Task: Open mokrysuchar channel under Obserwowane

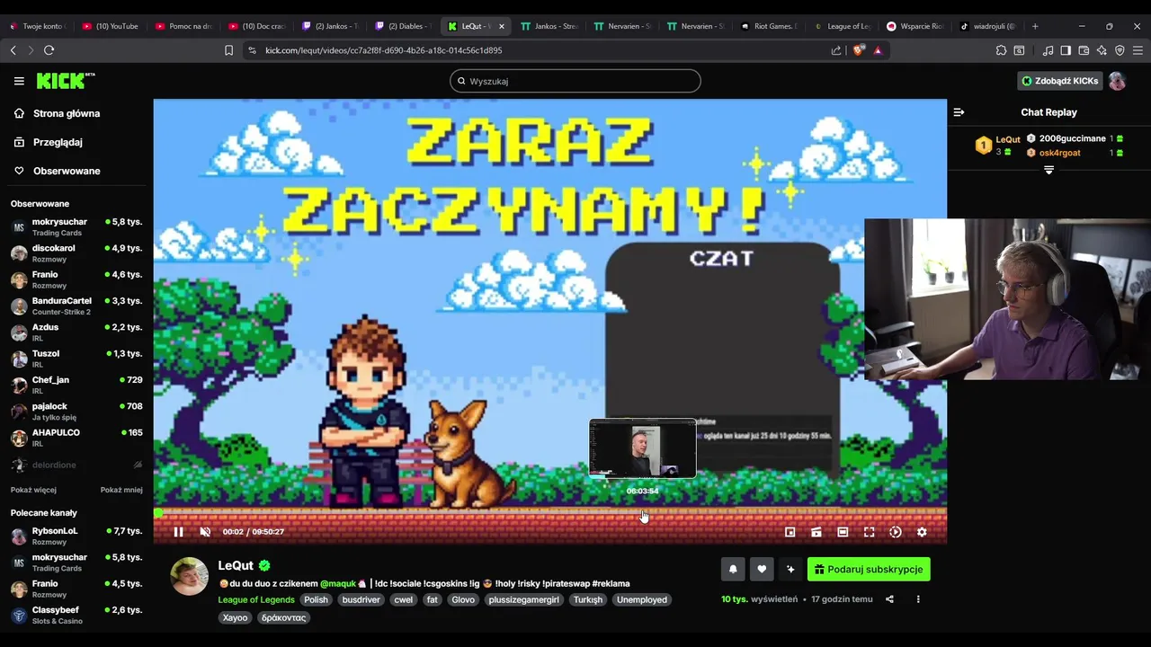Action: [x=76, y=227]
